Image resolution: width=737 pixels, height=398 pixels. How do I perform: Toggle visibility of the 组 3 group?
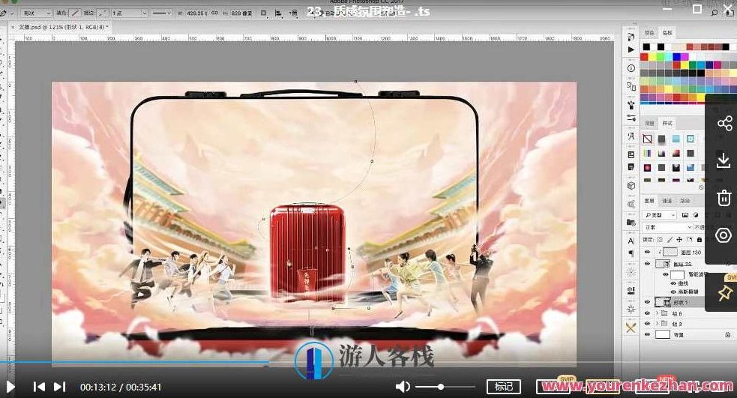(648, 324)
